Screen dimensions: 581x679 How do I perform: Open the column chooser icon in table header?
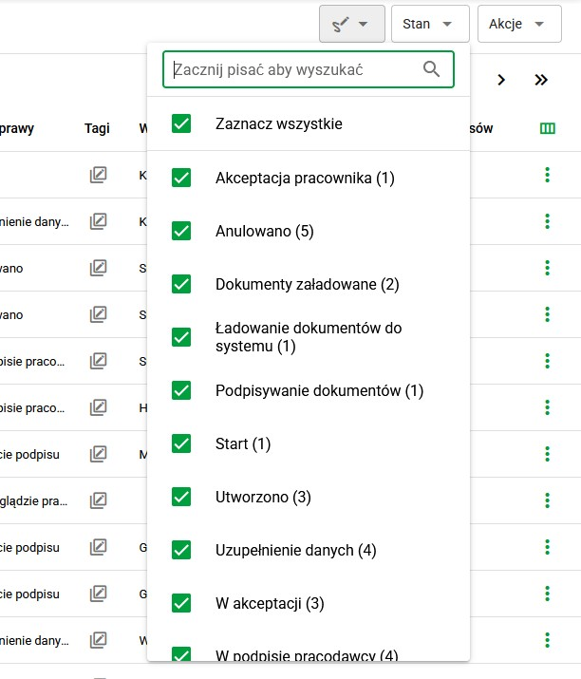547,128
